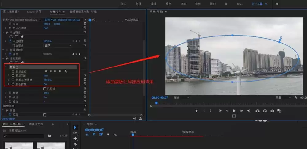
Task: Switch to the 效果控件 tab
Action: (x=56, y=12)
